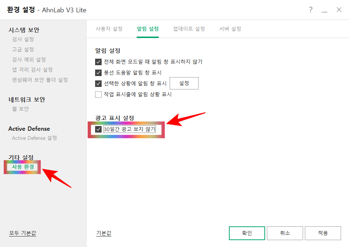Select 검사 예외 설정 in sidebar
The height and width of the screenshot is (247, 349).
point(27,59)
